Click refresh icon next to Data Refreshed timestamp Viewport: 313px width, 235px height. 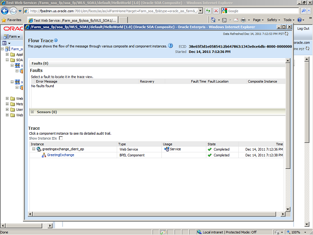click(287, 34)
